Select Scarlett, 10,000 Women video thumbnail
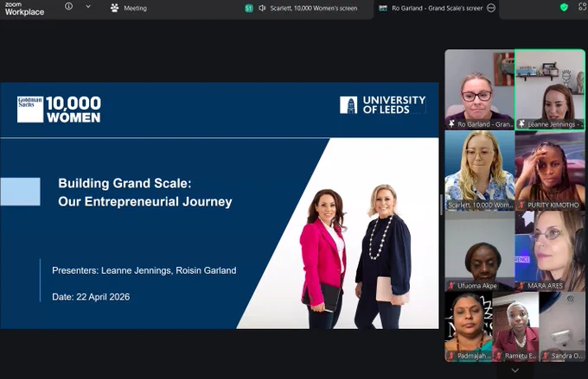This screenshot has height=379, width=588. tap(479, 170)
